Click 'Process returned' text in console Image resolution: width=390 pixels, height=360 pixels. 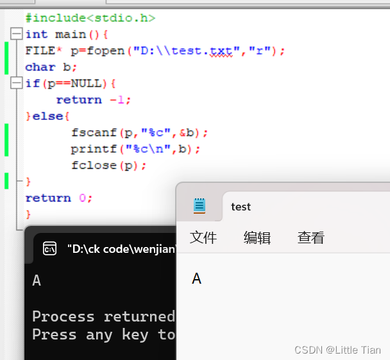pos(104,317)
